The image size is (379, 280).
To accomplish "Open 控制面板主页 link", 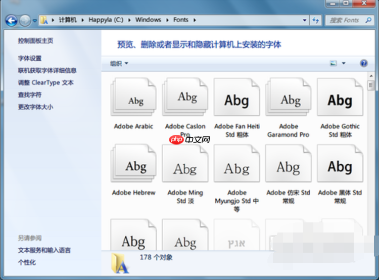I will tap(35, 40).
